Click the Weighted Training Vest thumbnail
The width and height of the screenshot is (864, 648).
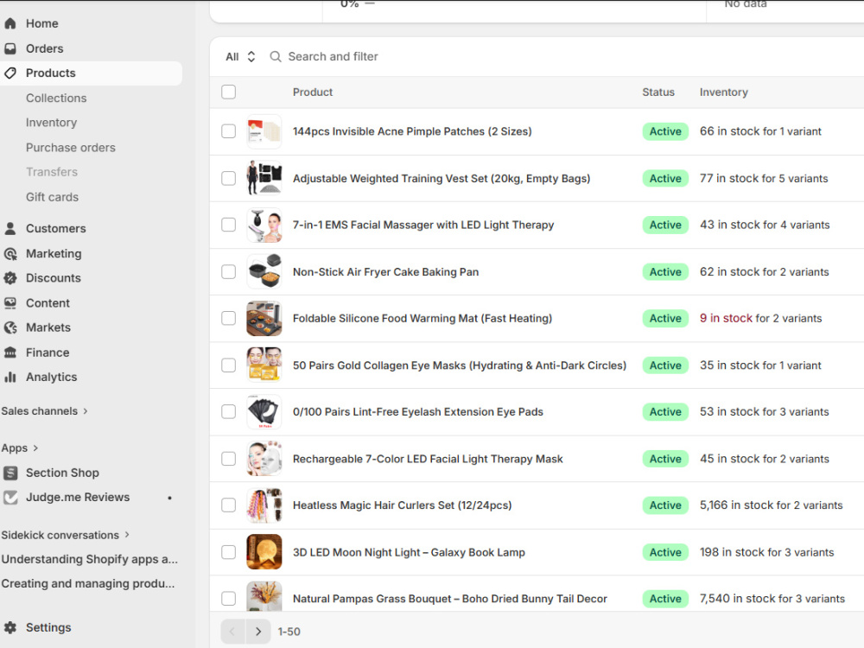(x=264, y=179)
